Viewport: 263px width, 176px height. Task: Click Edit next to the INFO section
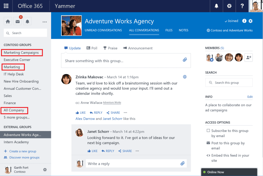[250, 97]
